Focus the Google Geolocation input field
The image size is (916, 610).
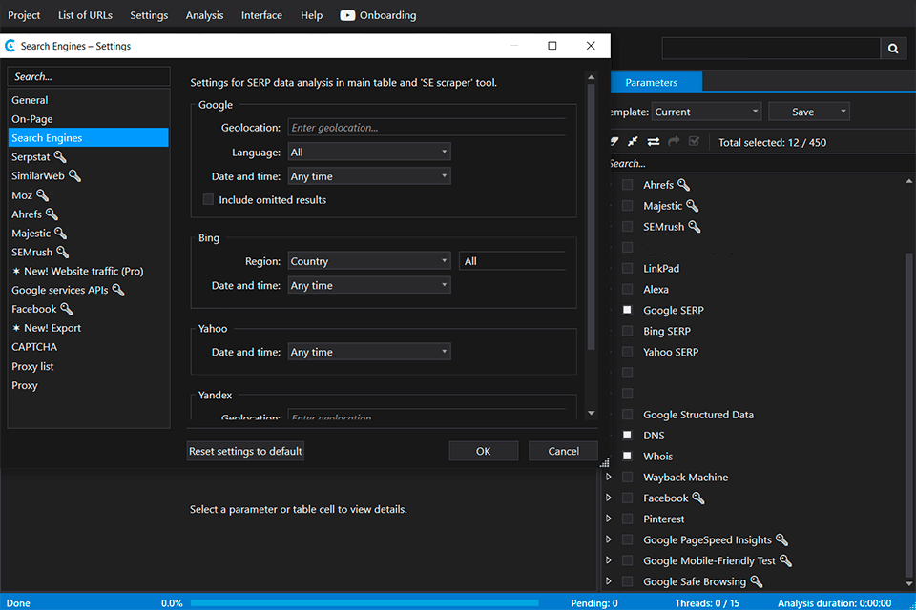point(427,128)
